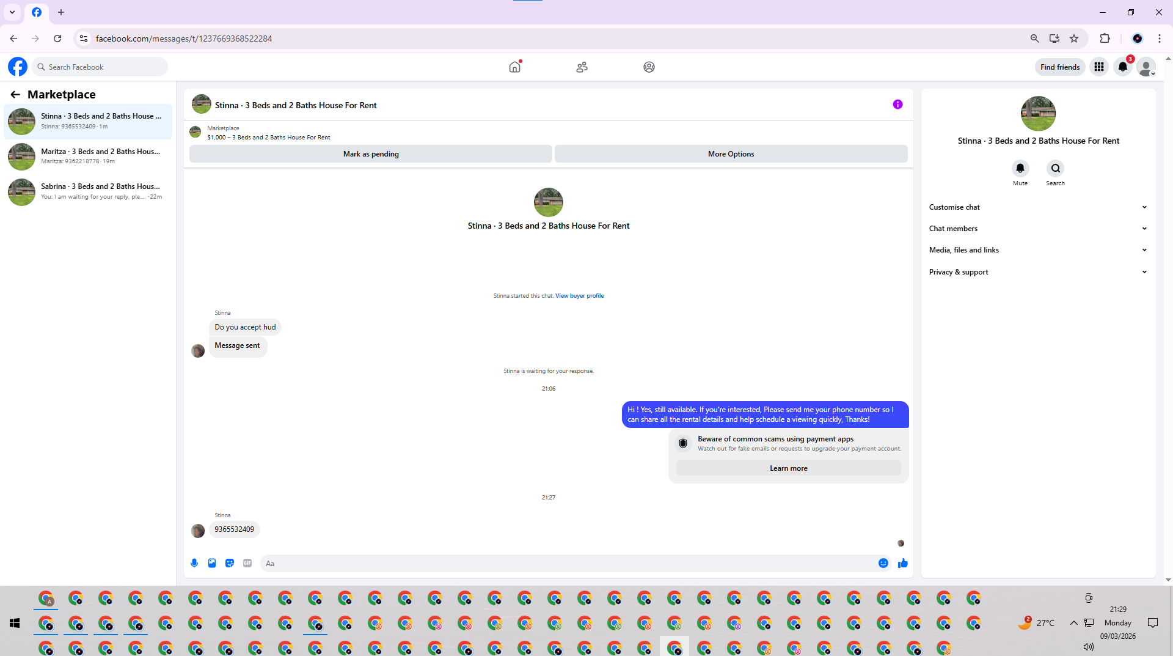Viewport: 1173px width, 656px height.
Task: Send a thumbs-up like
Action: click(903, 563)
